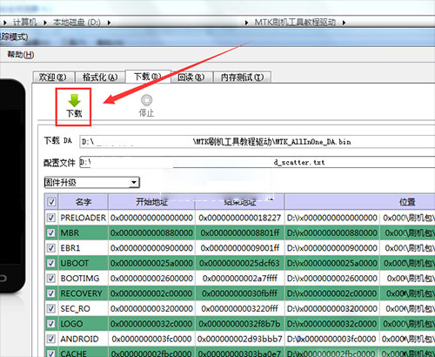The height and width of the screenshot is (357, 435).
Task: Open the format tab
Action: (100, 77)
